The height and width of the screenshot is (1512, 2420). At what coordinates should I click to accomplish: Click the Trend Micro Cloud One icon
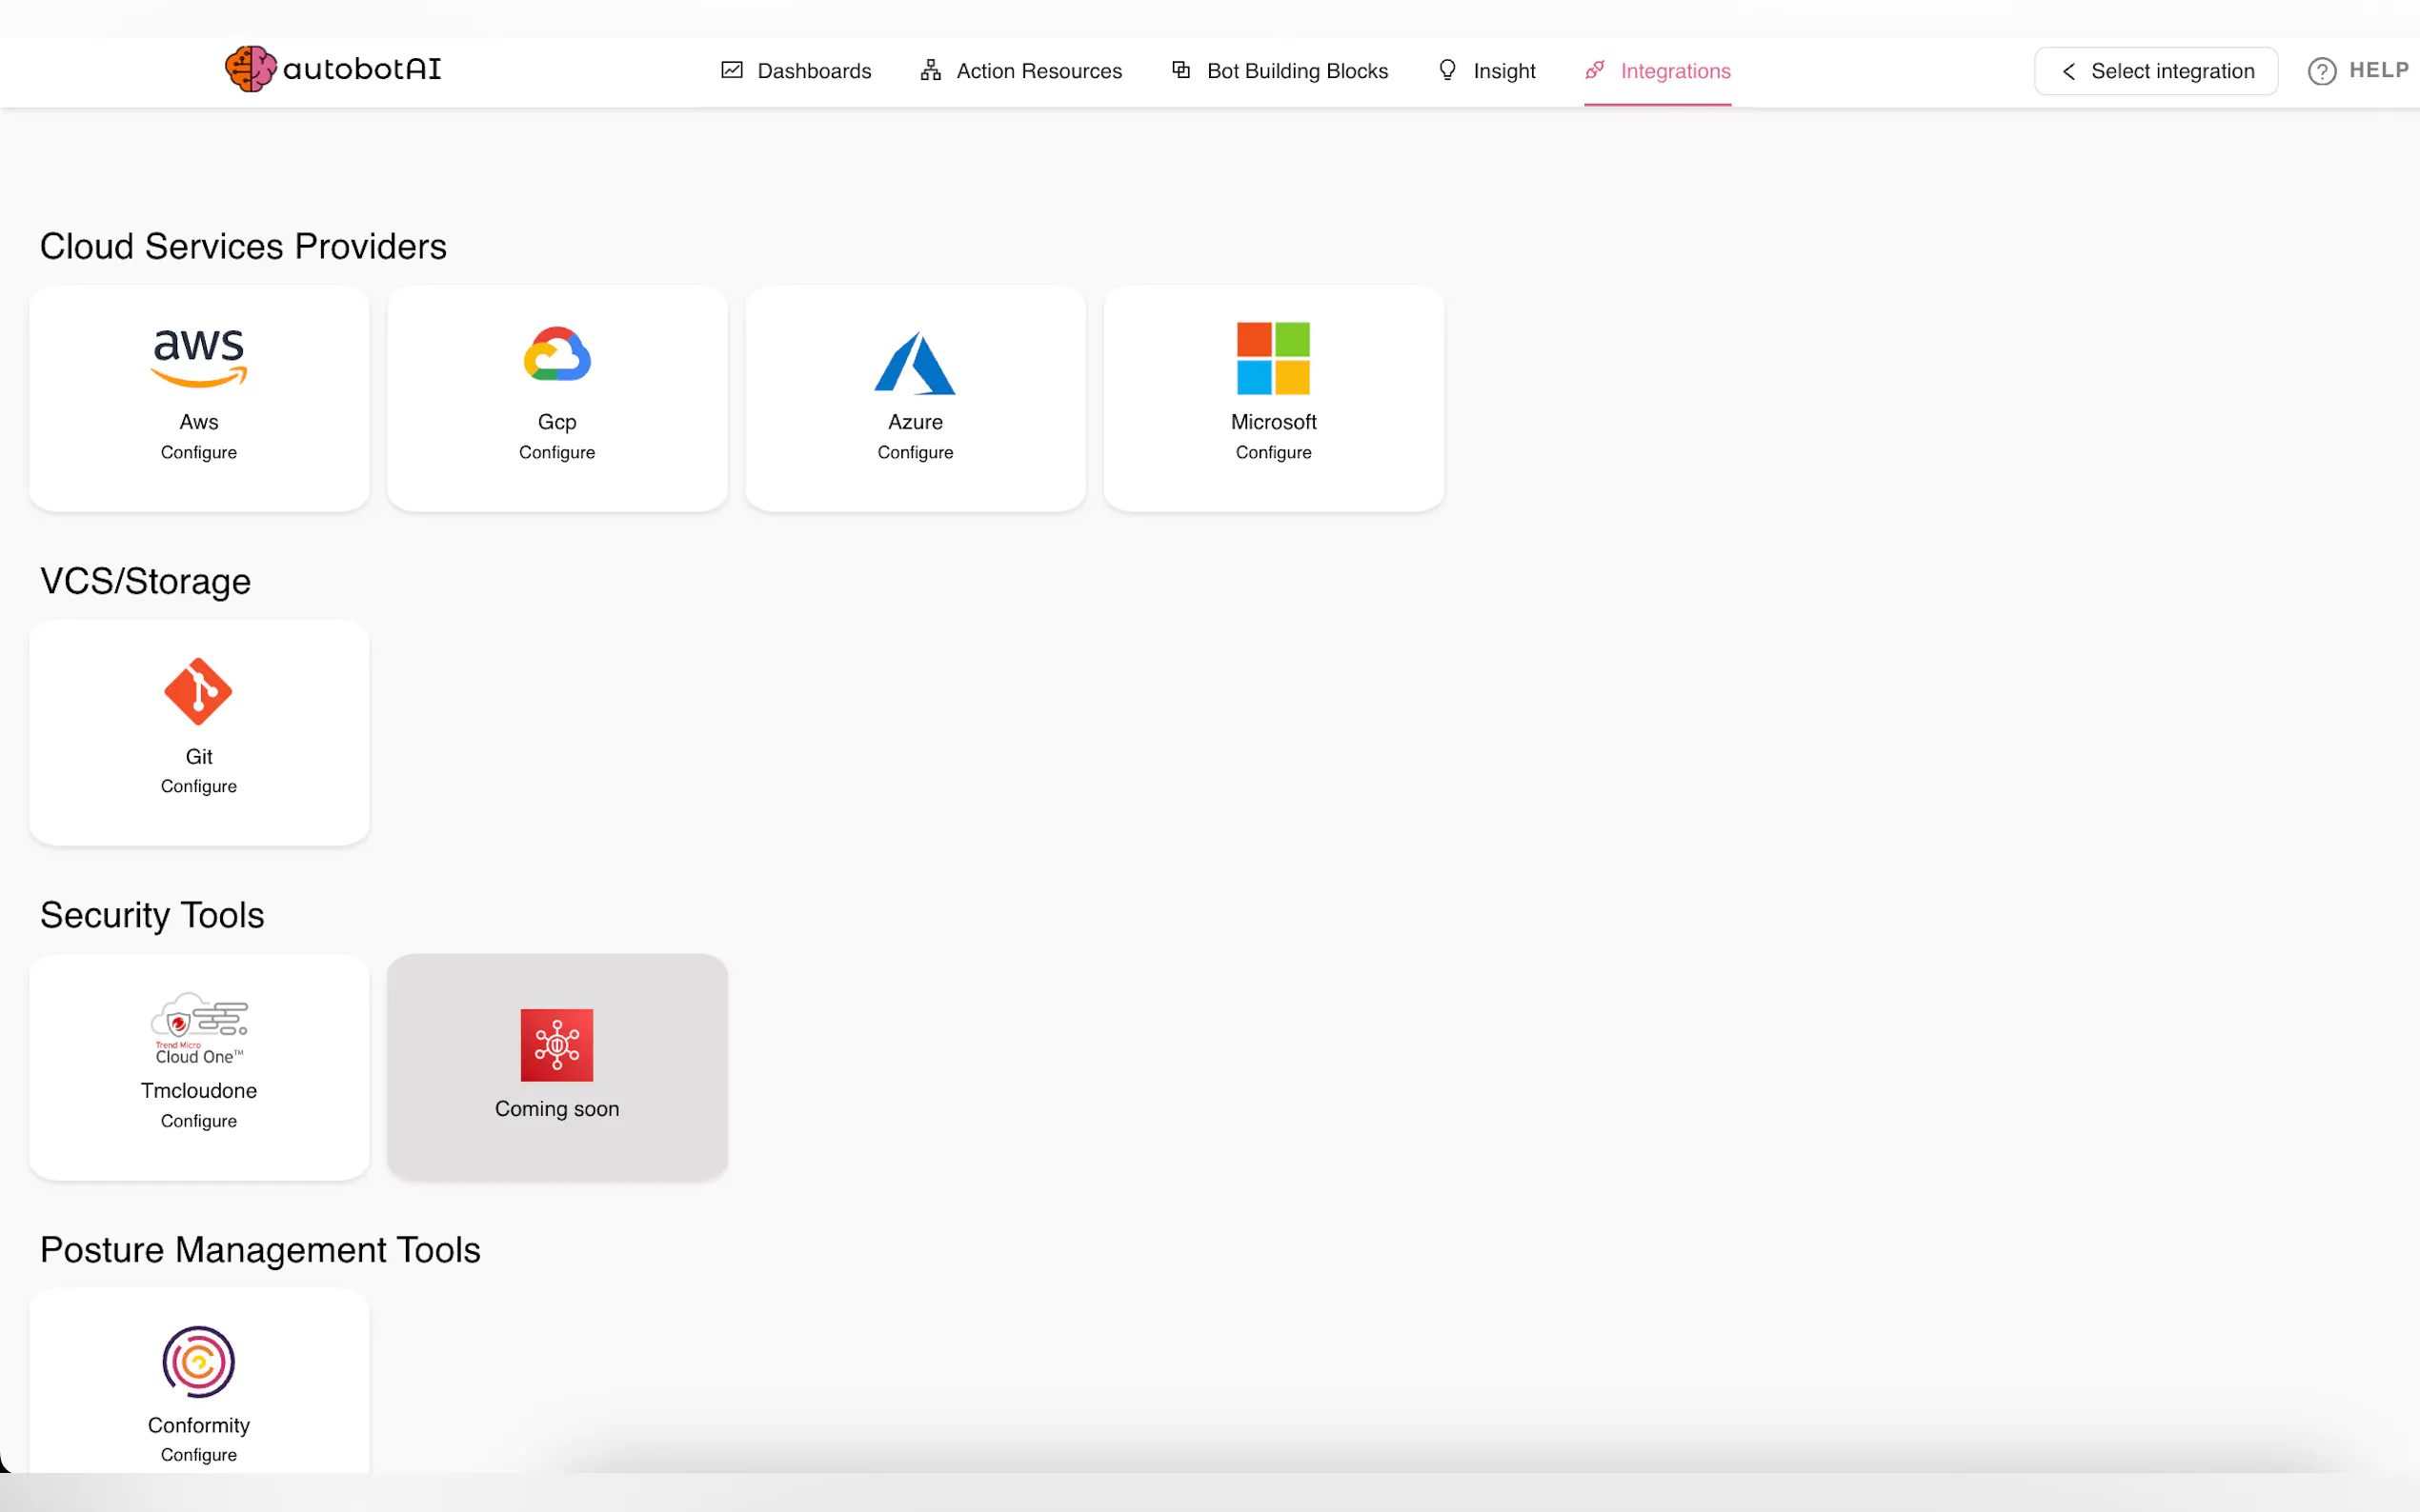(198, 1027)
